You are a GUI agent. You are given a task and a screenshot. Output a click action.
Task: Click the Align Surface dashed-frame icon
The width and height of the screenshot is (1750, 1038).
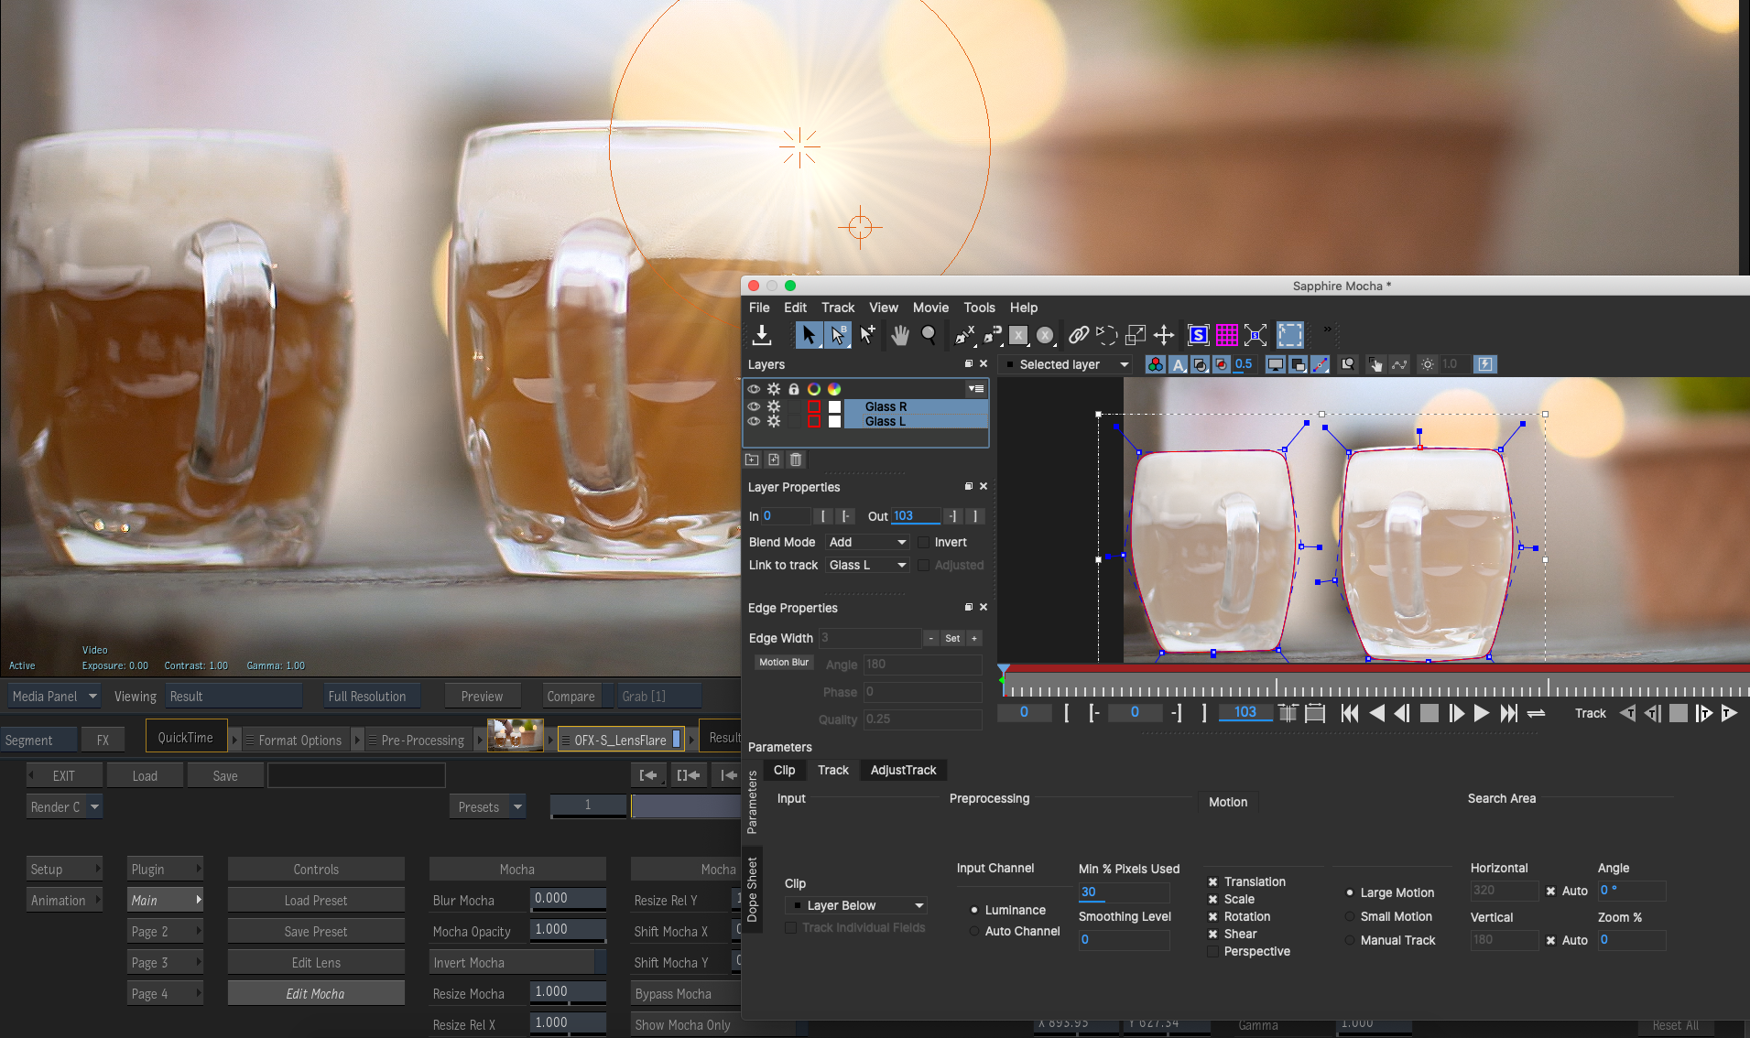(1290, 335)
